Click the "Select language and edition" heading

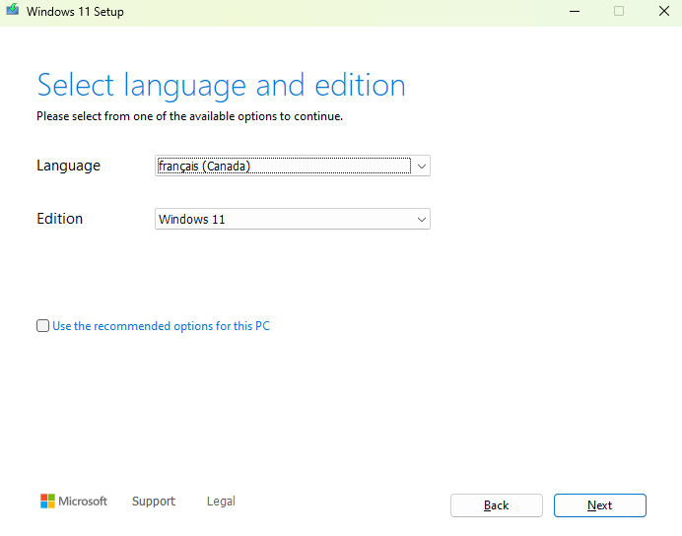pos(221,85)
